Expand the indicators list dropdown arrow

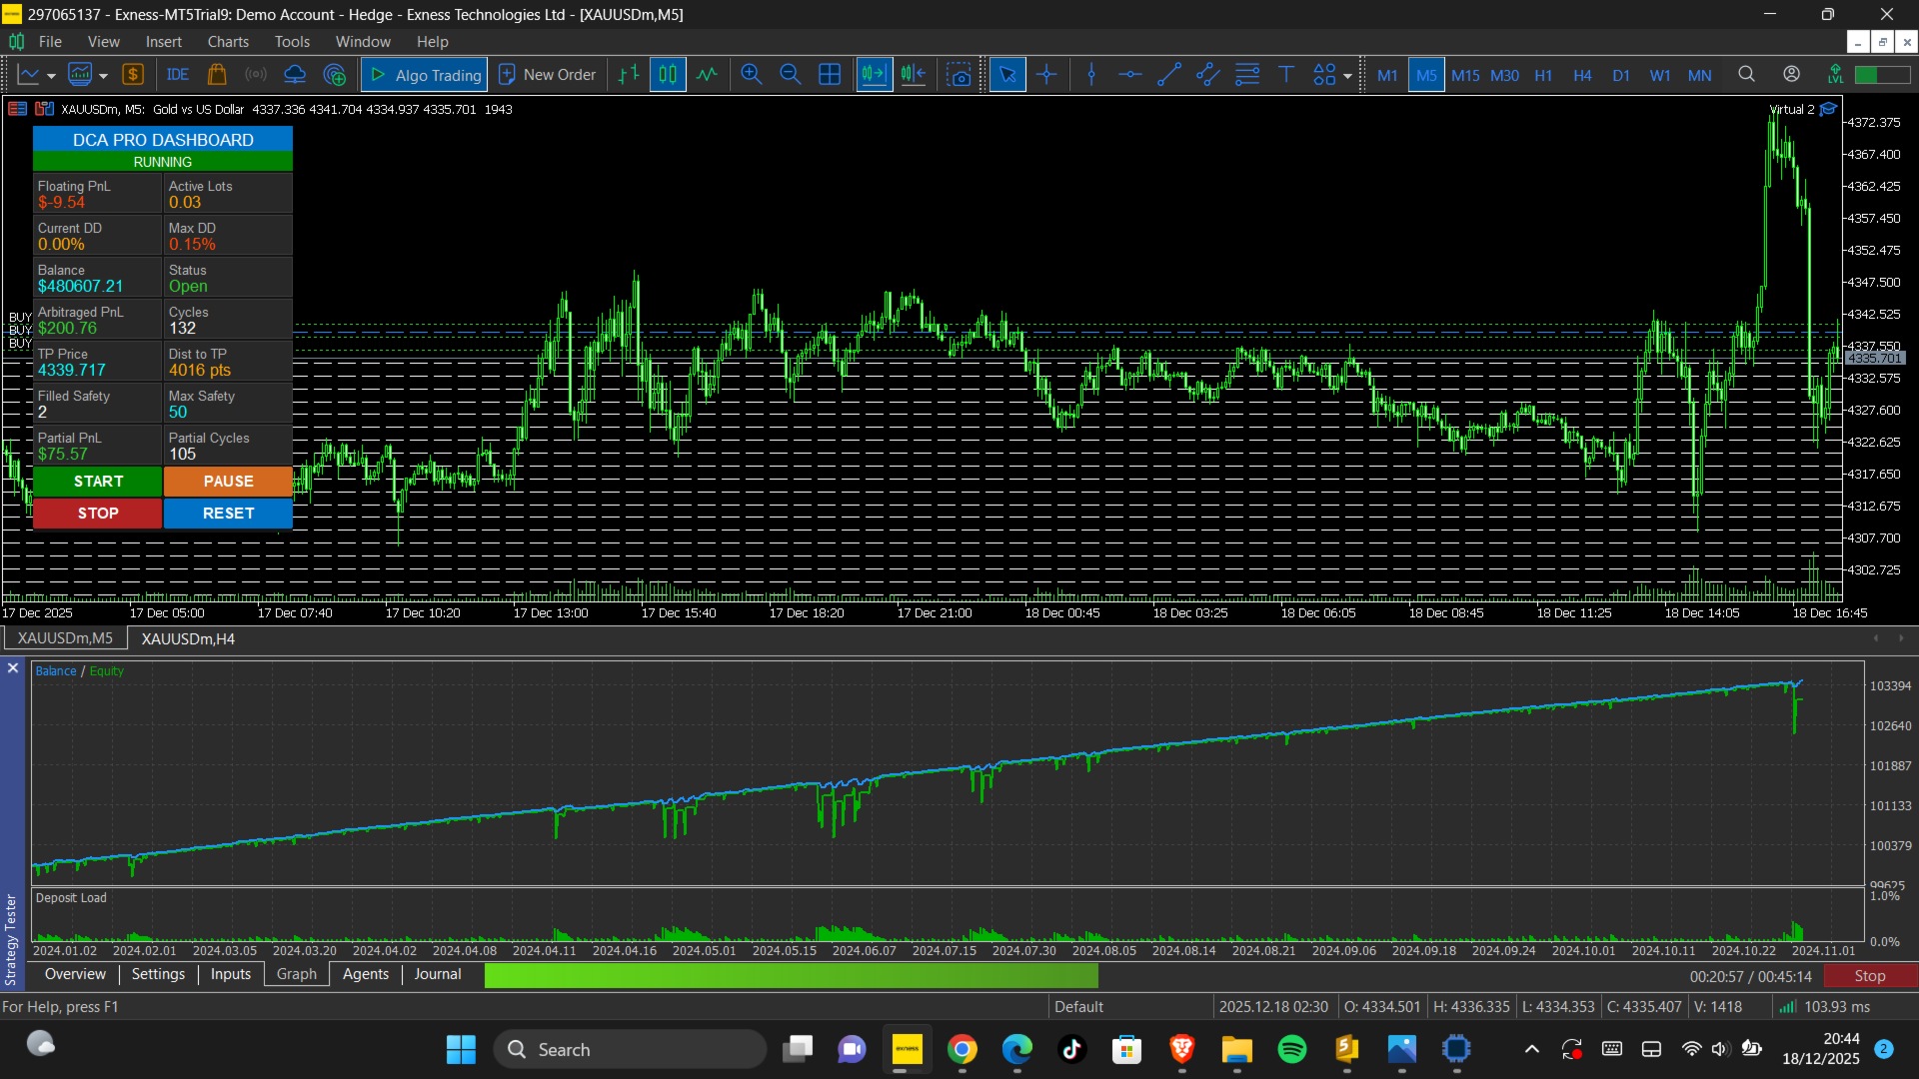pos(103,76)
